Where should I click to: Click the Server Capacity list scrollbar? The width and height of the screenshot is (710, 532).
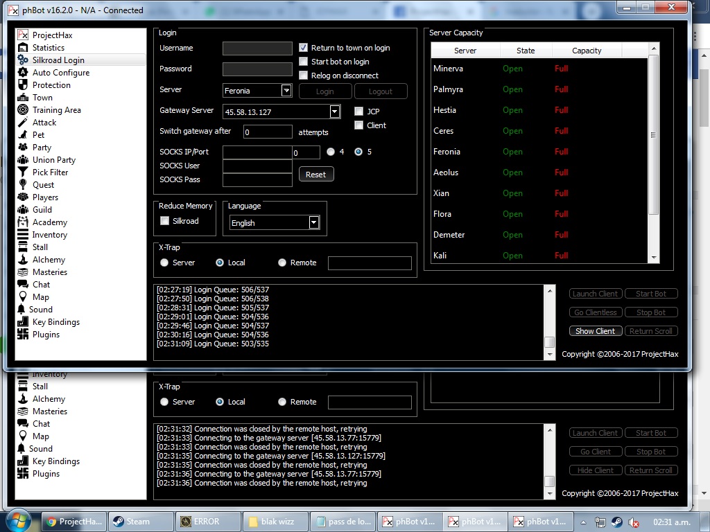653,135
